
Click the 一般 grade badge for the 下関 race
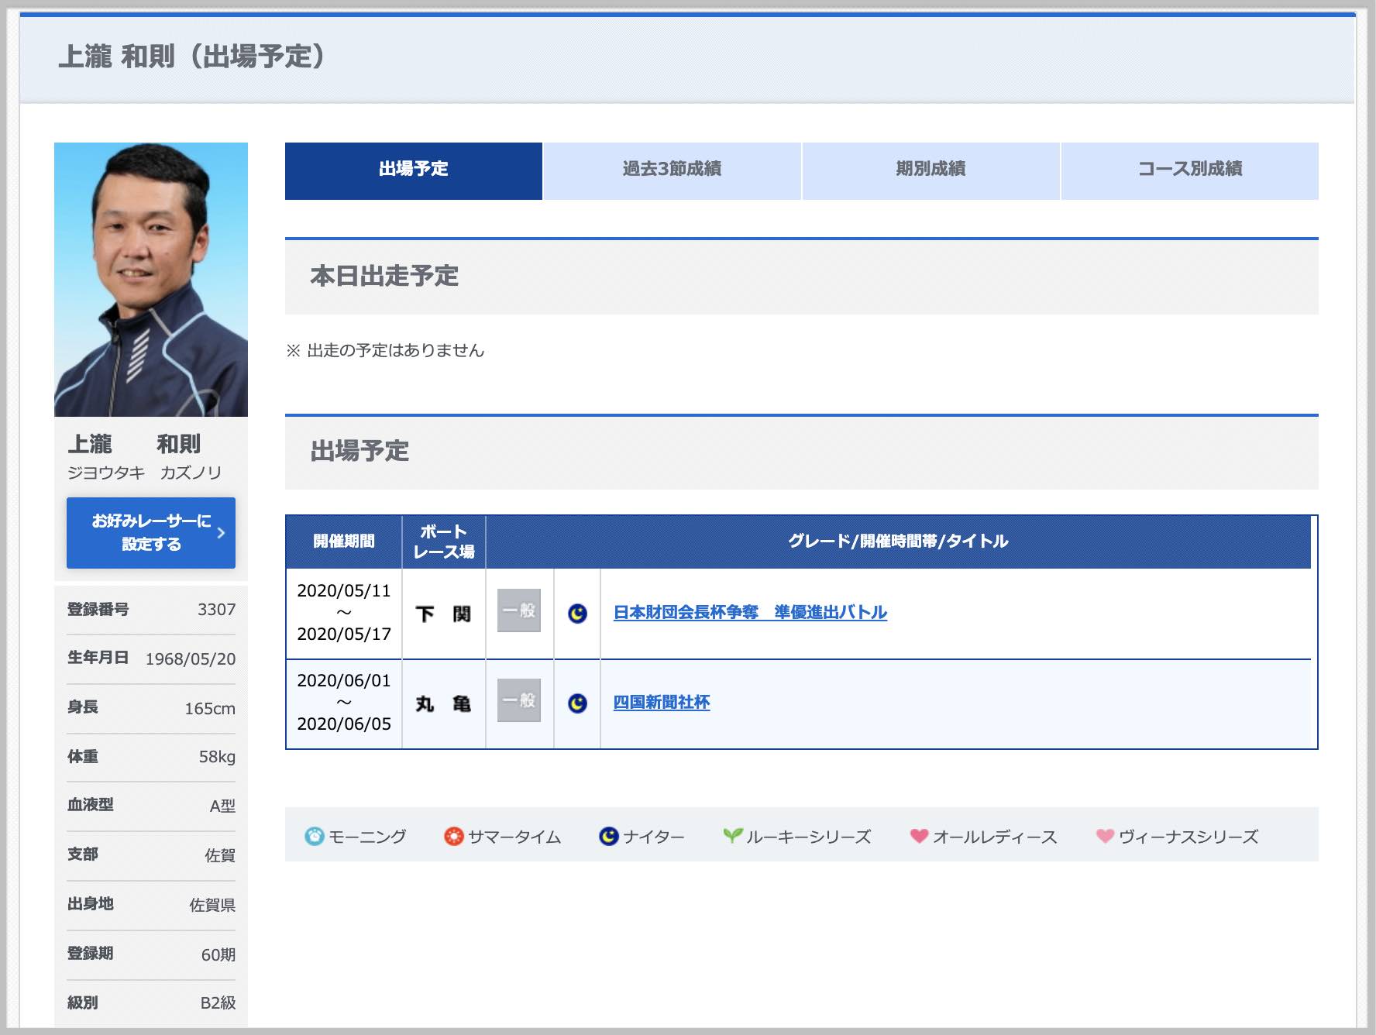coord(519,612)
